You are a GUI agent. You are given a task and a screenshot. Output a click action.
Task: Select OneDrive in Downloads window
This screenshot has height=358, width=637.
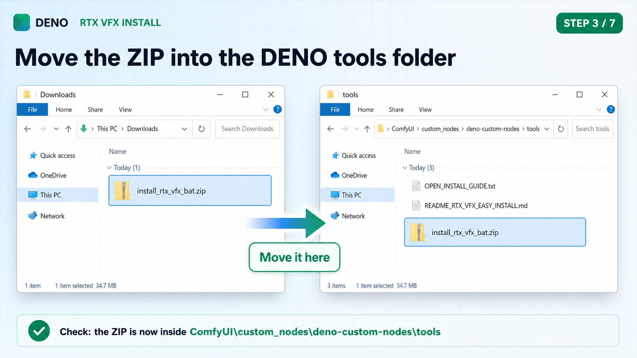pyautogui.click(x=47, y=175)
